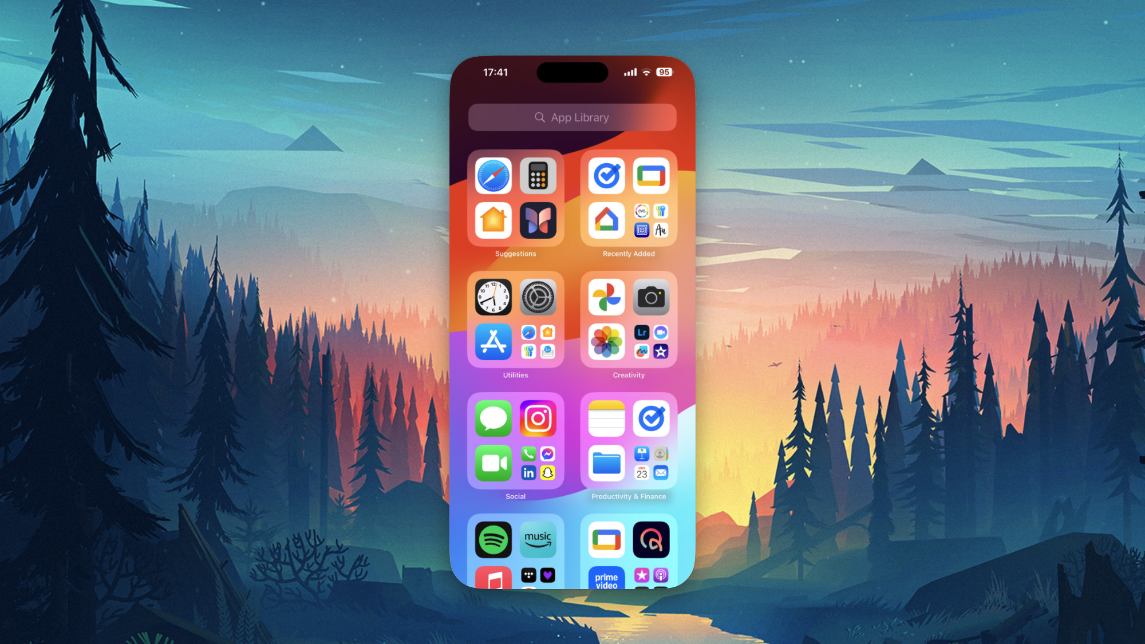
Task: Open Social category group
Action: 516,444
